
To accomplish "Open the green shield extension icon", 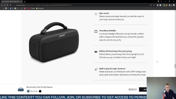I will click(x=164, y=5).
